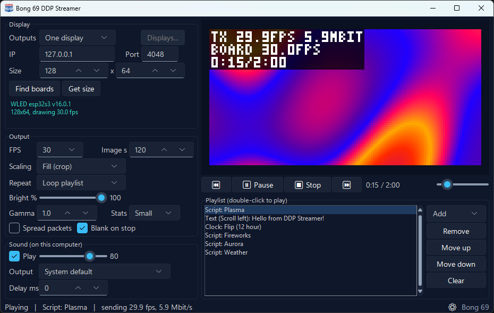Select Clock: Flip (12 hour) row
Screen dimensions: 494x313
click(x=311, y=227)
